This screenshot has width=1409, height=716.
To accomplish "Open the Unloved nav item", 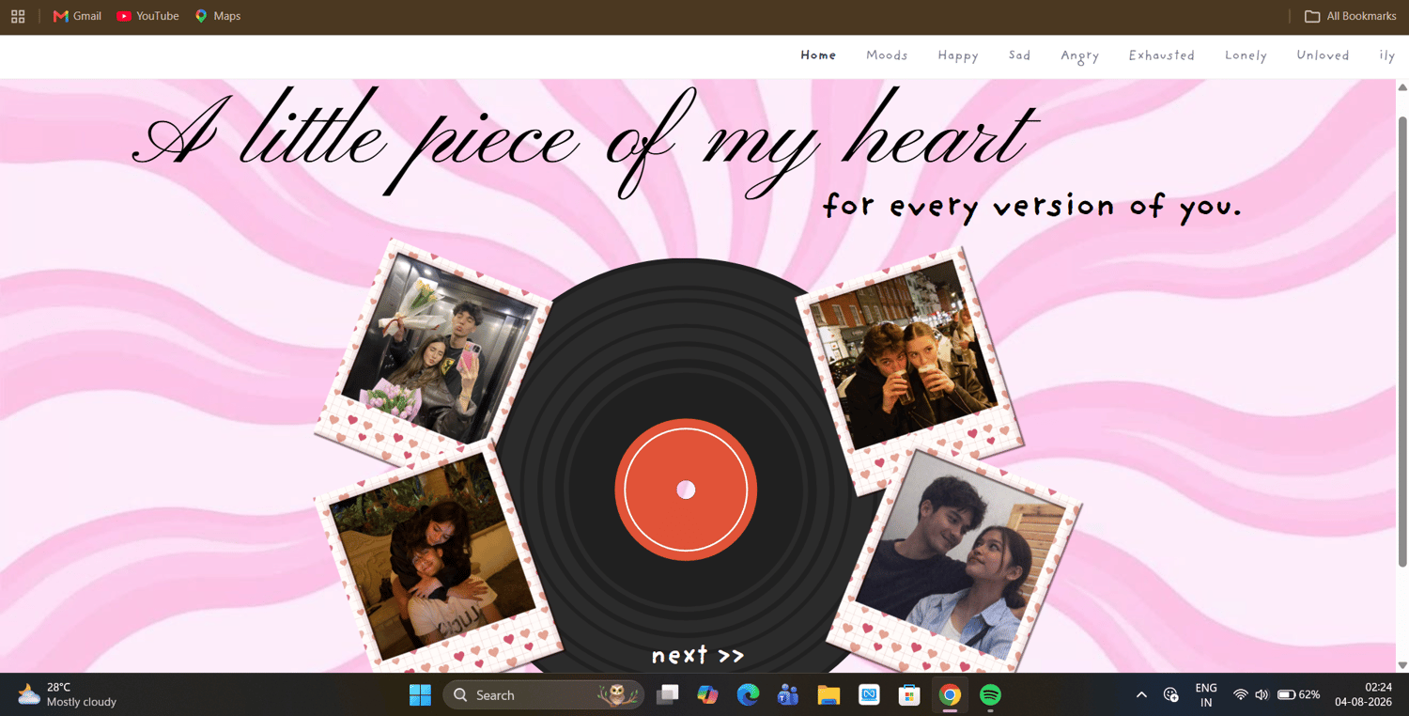I will (x=1323, y=55).
